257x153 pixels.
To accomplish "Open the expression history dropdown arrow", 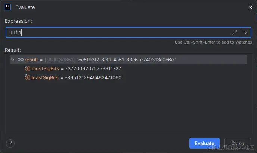I will coord(246,32).
